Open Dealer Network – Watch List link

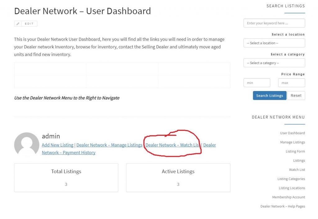click(x=173, y=145)
